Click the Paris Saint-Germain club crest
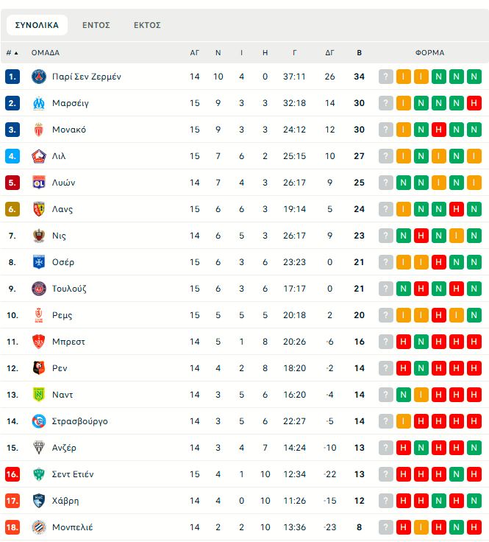This screenshot has height=542, width=489. click(39, 77)
